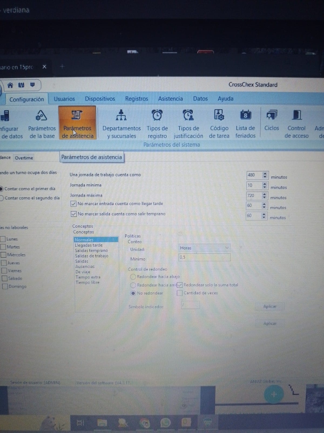Select No redondear option

point(133,293)
